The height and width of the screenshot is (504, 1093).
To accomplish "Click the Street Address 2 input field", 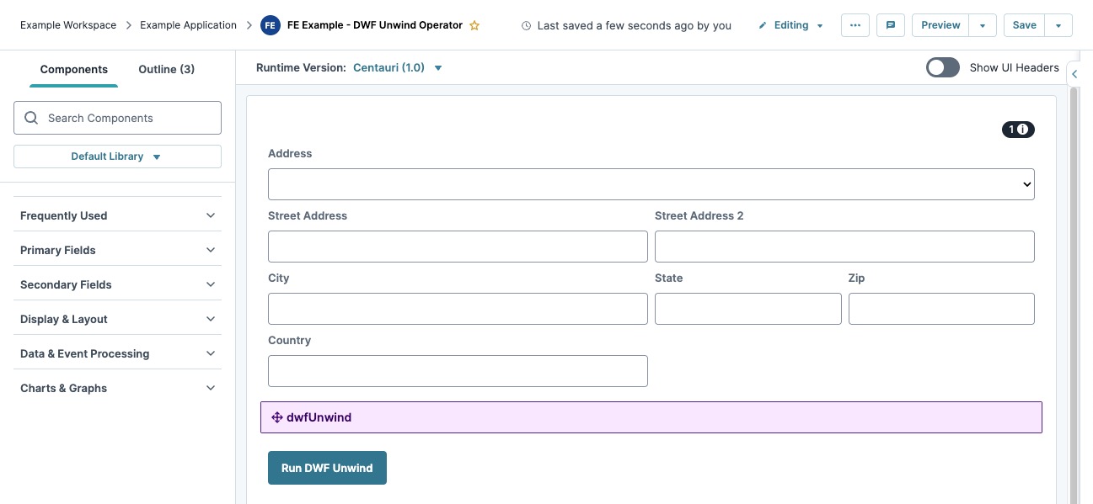I will point(844,247).
